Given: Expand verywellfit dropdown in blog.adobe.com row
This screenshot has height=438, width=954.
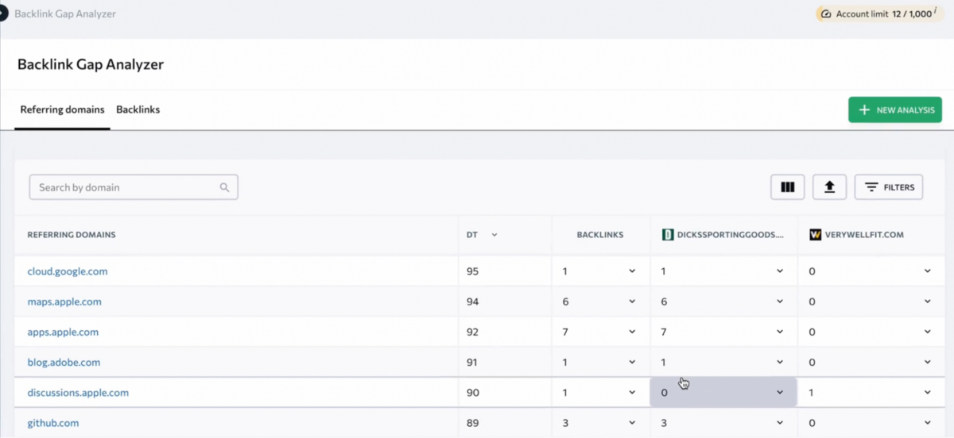Looking at the screenshot, I should (928, 362).
